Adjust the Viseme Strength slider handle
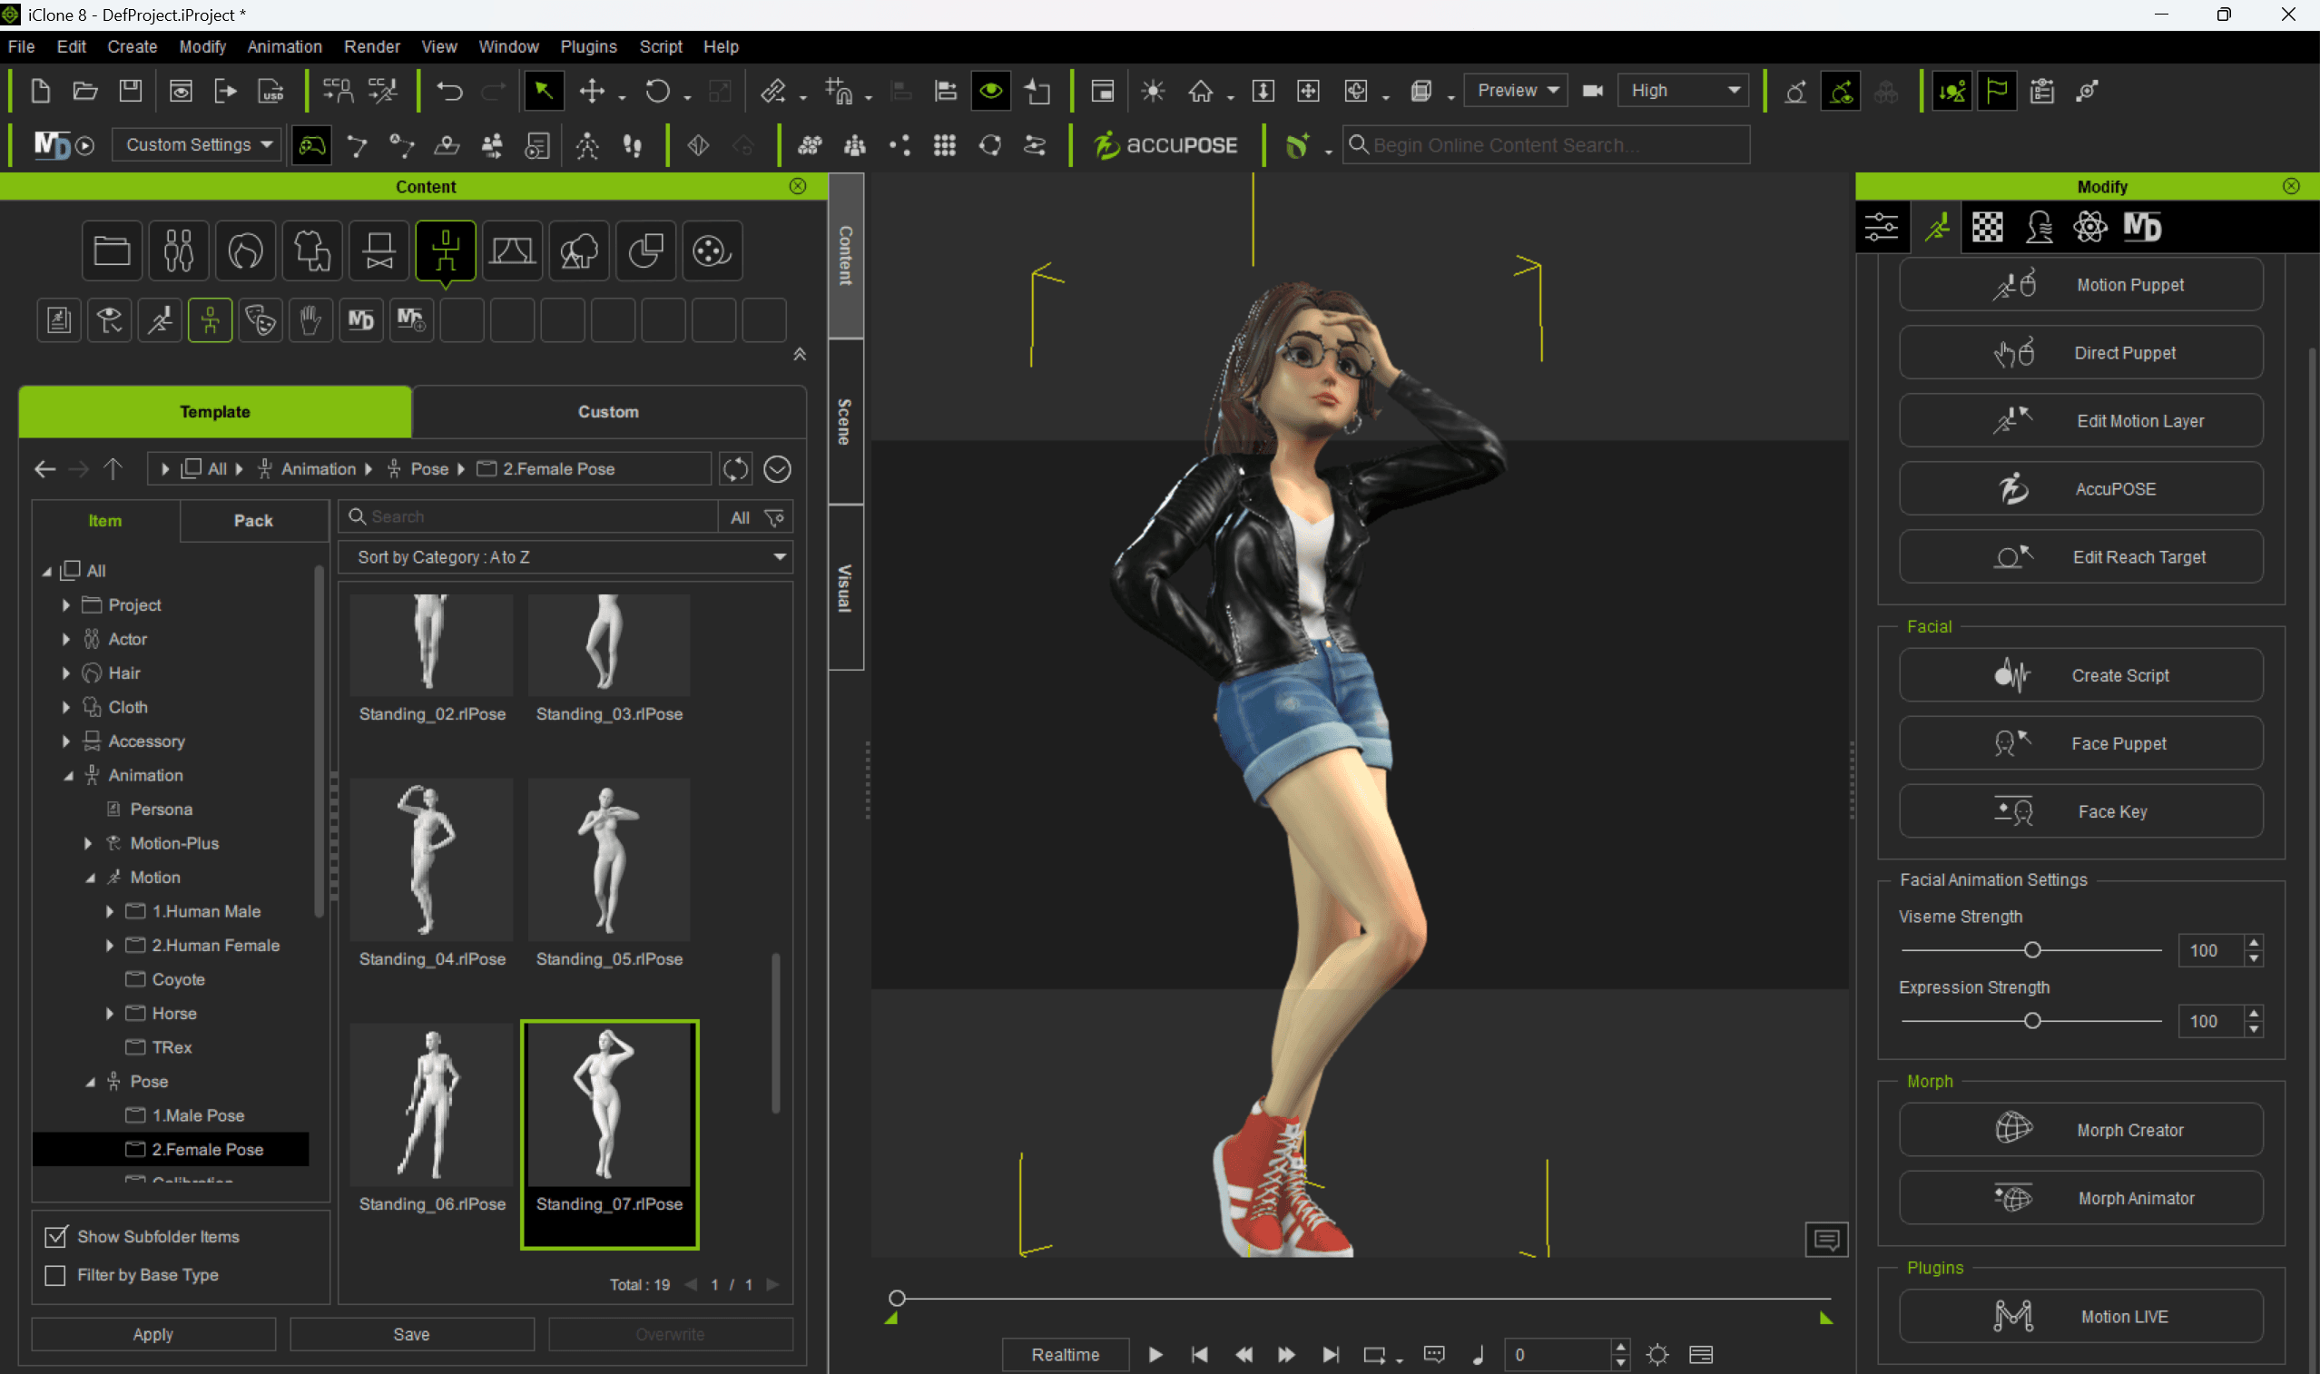 [2032, 950]
